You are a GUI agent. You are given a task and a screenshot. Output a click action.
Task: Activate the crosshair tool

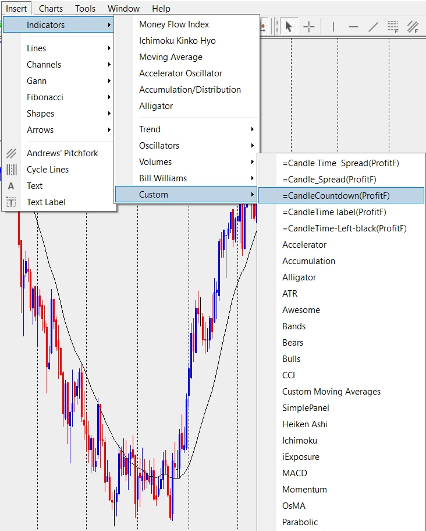(309, 27)
